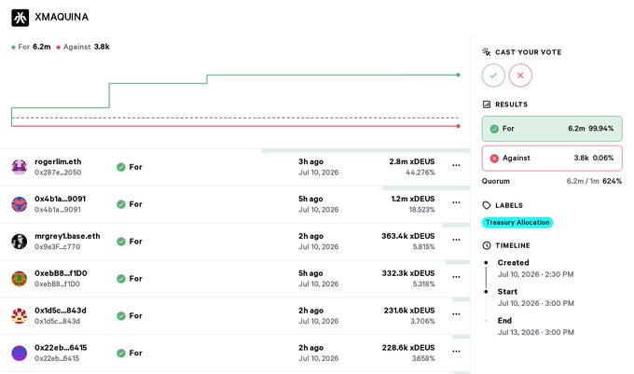This screenshot has width=634, height=374.
Task: Vote Against with the red X button
Action: (520, 76)
